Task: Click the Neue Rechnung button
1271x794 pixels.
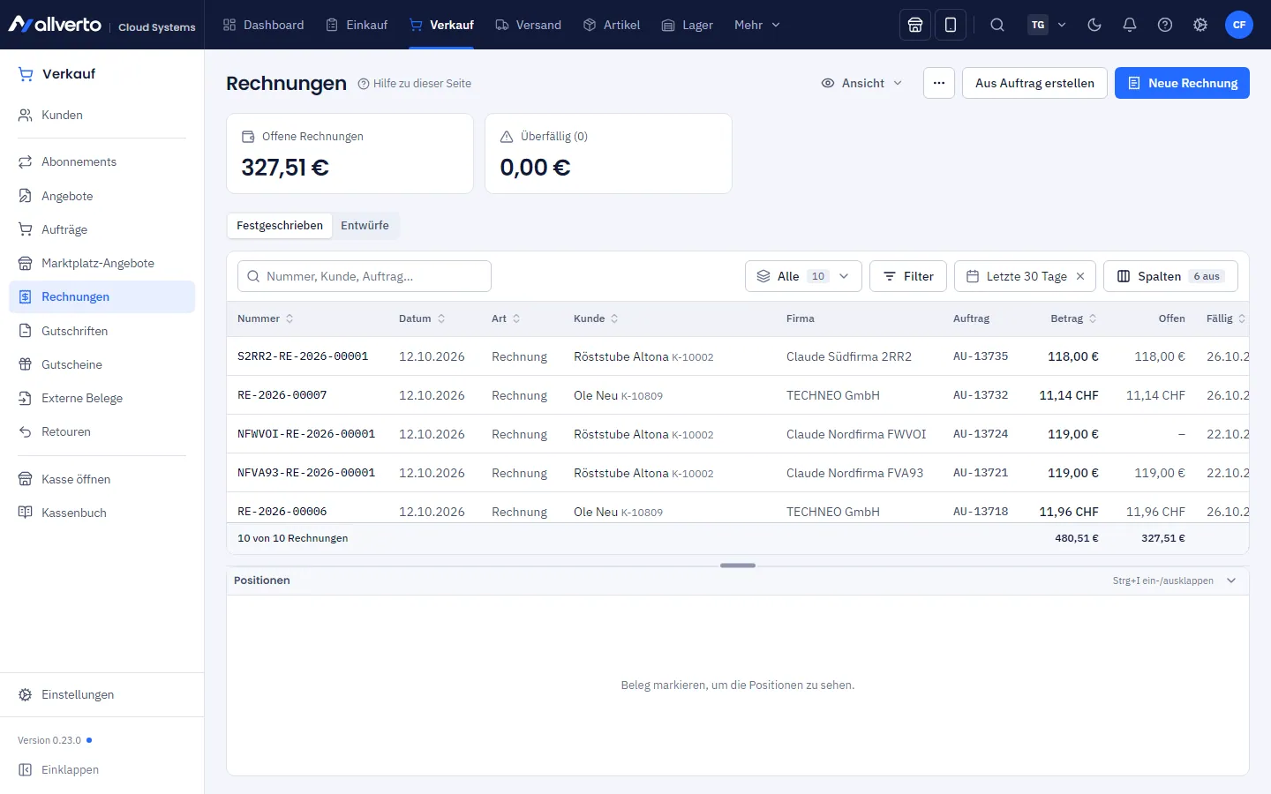Action: 1182,83
